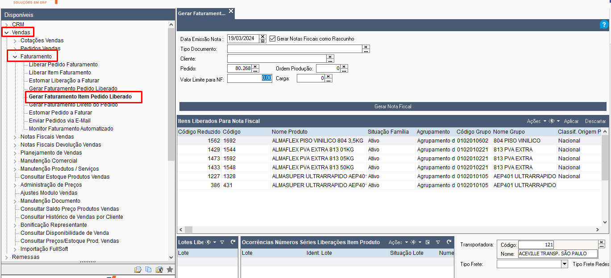Open the Ações menu in Itens Liberados header

click(x=536, y=121)
